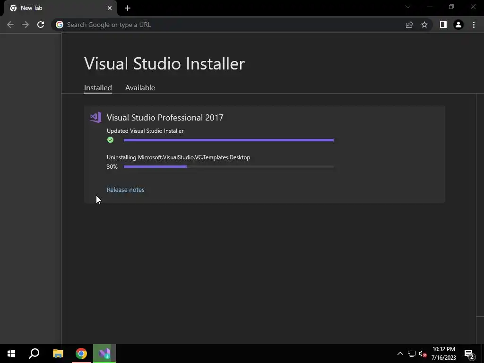Open tab search chevron in title bar
This screenshot has height=363, width=484.
pos(408,7)
